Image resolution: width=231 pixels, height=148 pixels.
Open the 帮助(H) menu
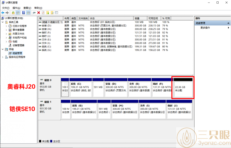click(x=38, y=8)
